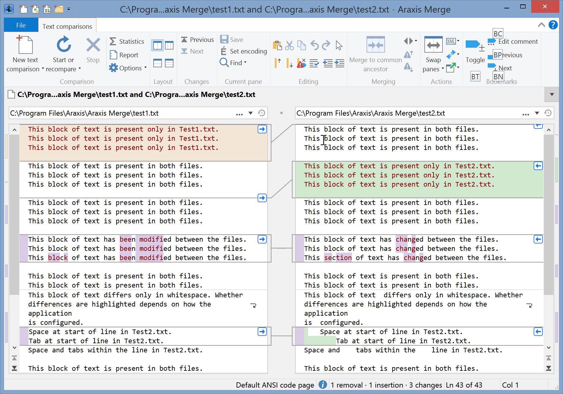This screenshot has height=394, width=563.
Task: Open the File menu
Action: (21, 25)
